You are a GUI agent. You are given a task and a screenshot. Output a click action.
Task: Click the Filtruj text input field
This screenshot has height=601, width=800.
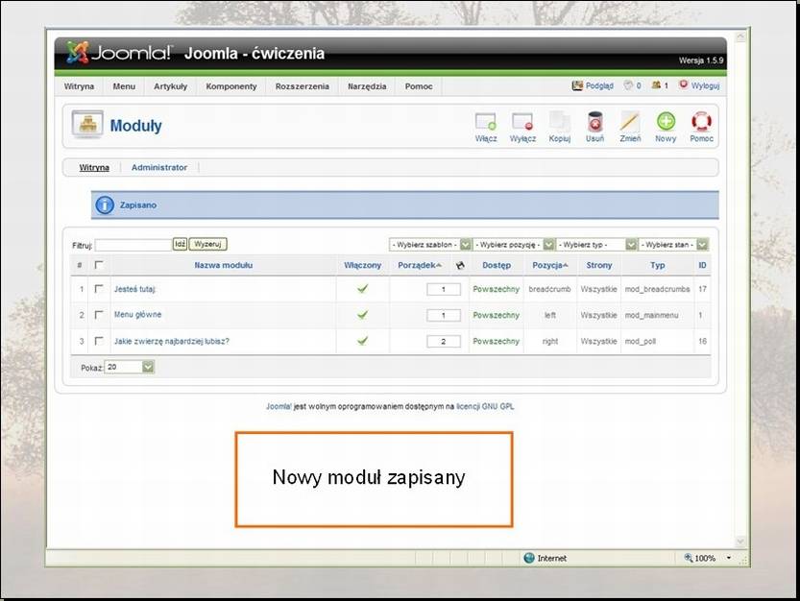pos(133,245)
